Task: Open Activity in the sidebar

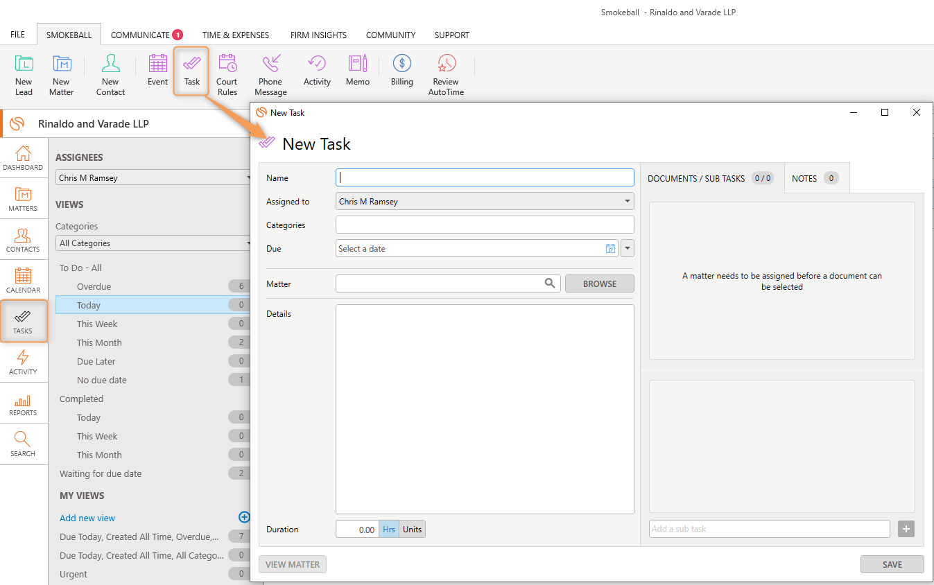Action: (x=23, y=362)
